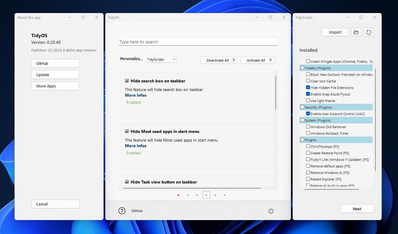Click the Activate All button
The width and height of the screenshot is (398, 234).
tap(258, 60)
